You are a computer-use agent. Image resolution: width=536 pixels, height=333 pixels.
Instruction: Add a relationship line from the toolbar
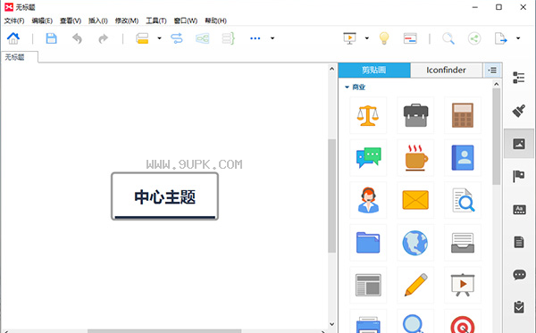click(x=177, y=38)
